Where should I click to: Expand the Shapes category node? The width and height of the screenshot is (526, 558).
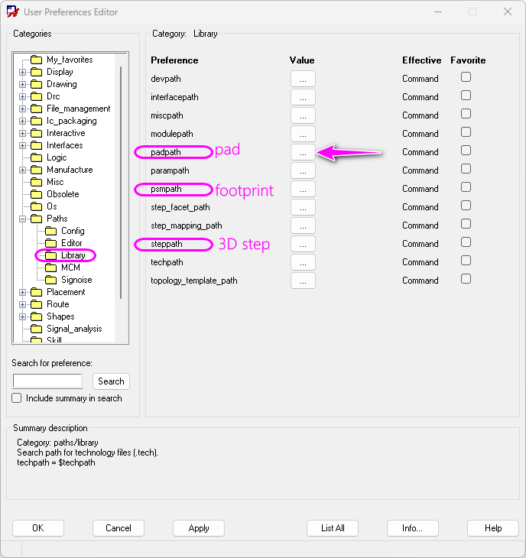[22, 316]
